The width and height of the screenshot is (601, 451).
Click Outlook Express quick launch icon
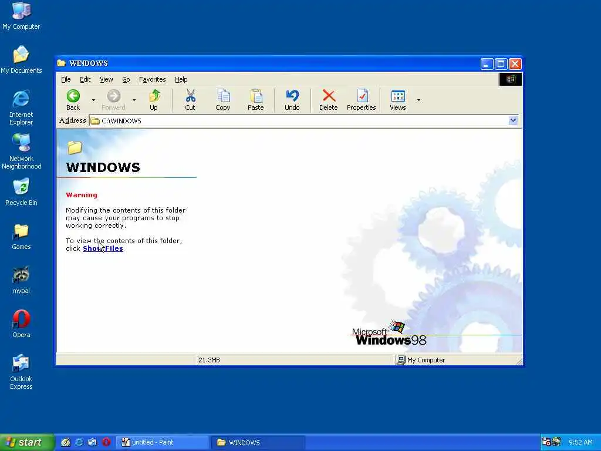click(x=92, y=442)
